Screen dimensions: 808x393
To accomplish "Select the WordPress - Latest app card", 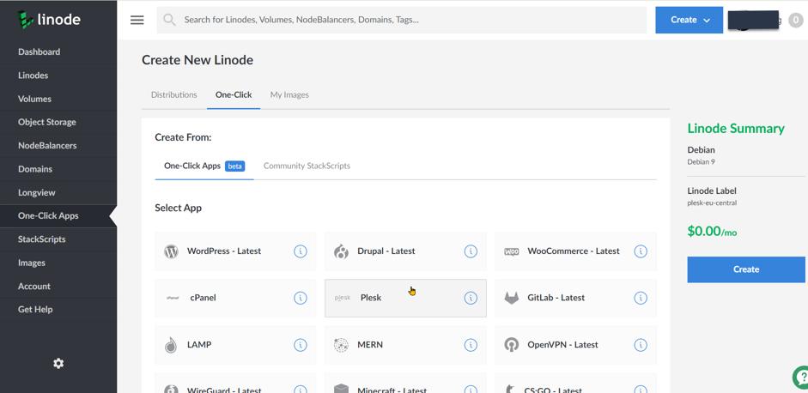I will coord(235,251).
